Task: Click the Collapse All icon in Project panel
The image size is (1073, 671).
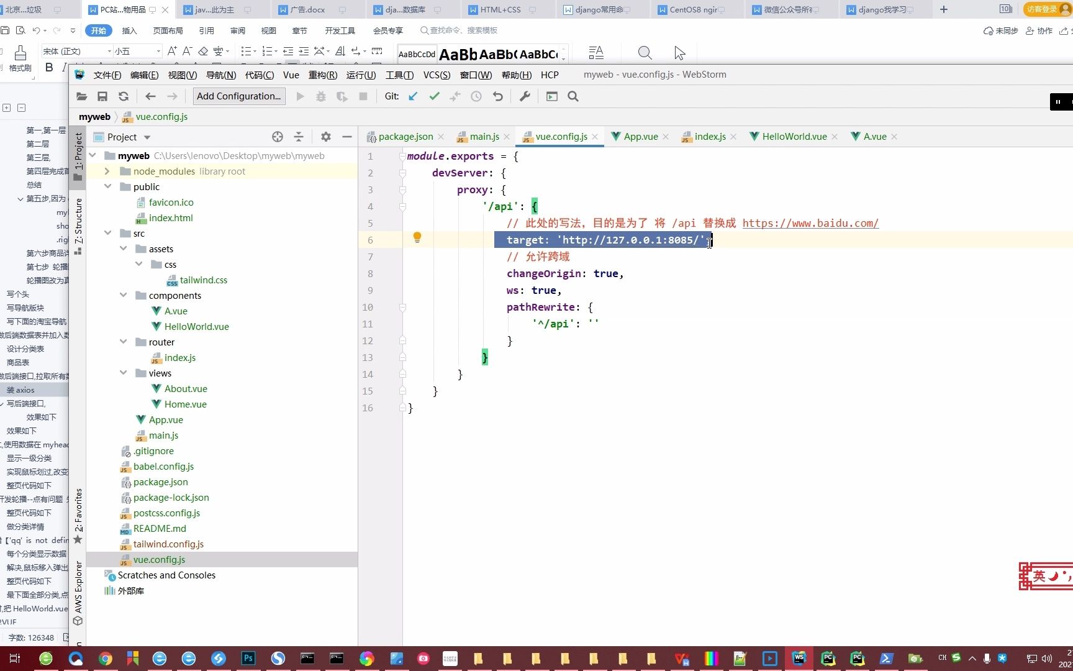Action: tap(299, 137)
